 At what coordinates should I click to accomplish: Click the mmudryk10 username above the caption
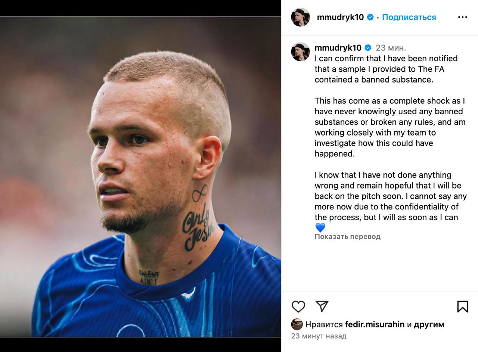(x=338, y=48)
